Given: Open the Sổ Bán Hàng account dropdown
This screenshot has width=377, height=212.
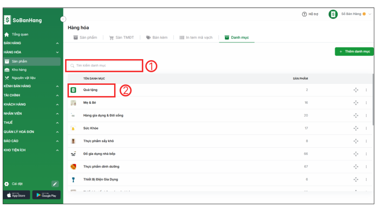Looking at the screenshot, I should pyautogui.click(x=370, y=14).
